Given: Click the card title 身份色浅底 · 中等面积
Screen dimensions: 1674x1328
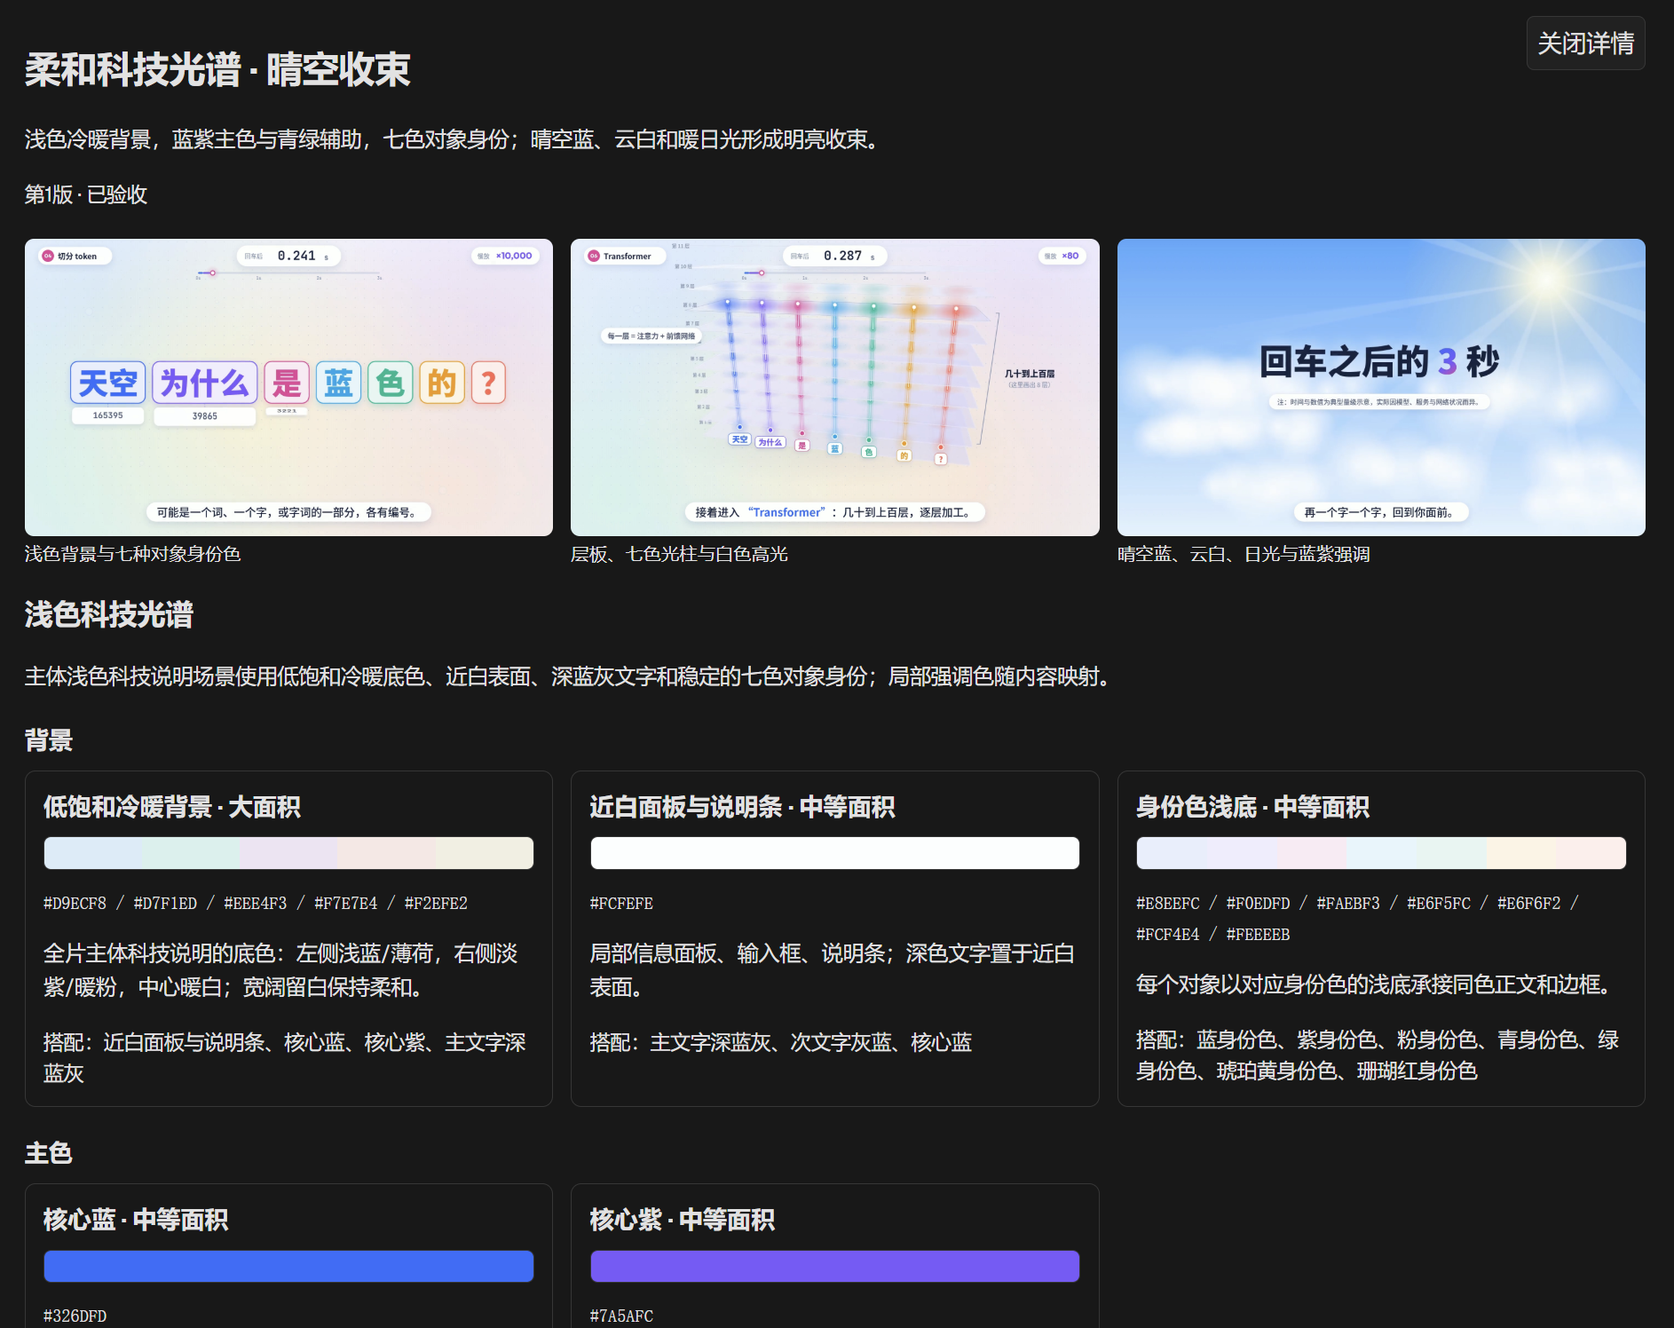Looking at the screenshot, I should click(1253, 807).
